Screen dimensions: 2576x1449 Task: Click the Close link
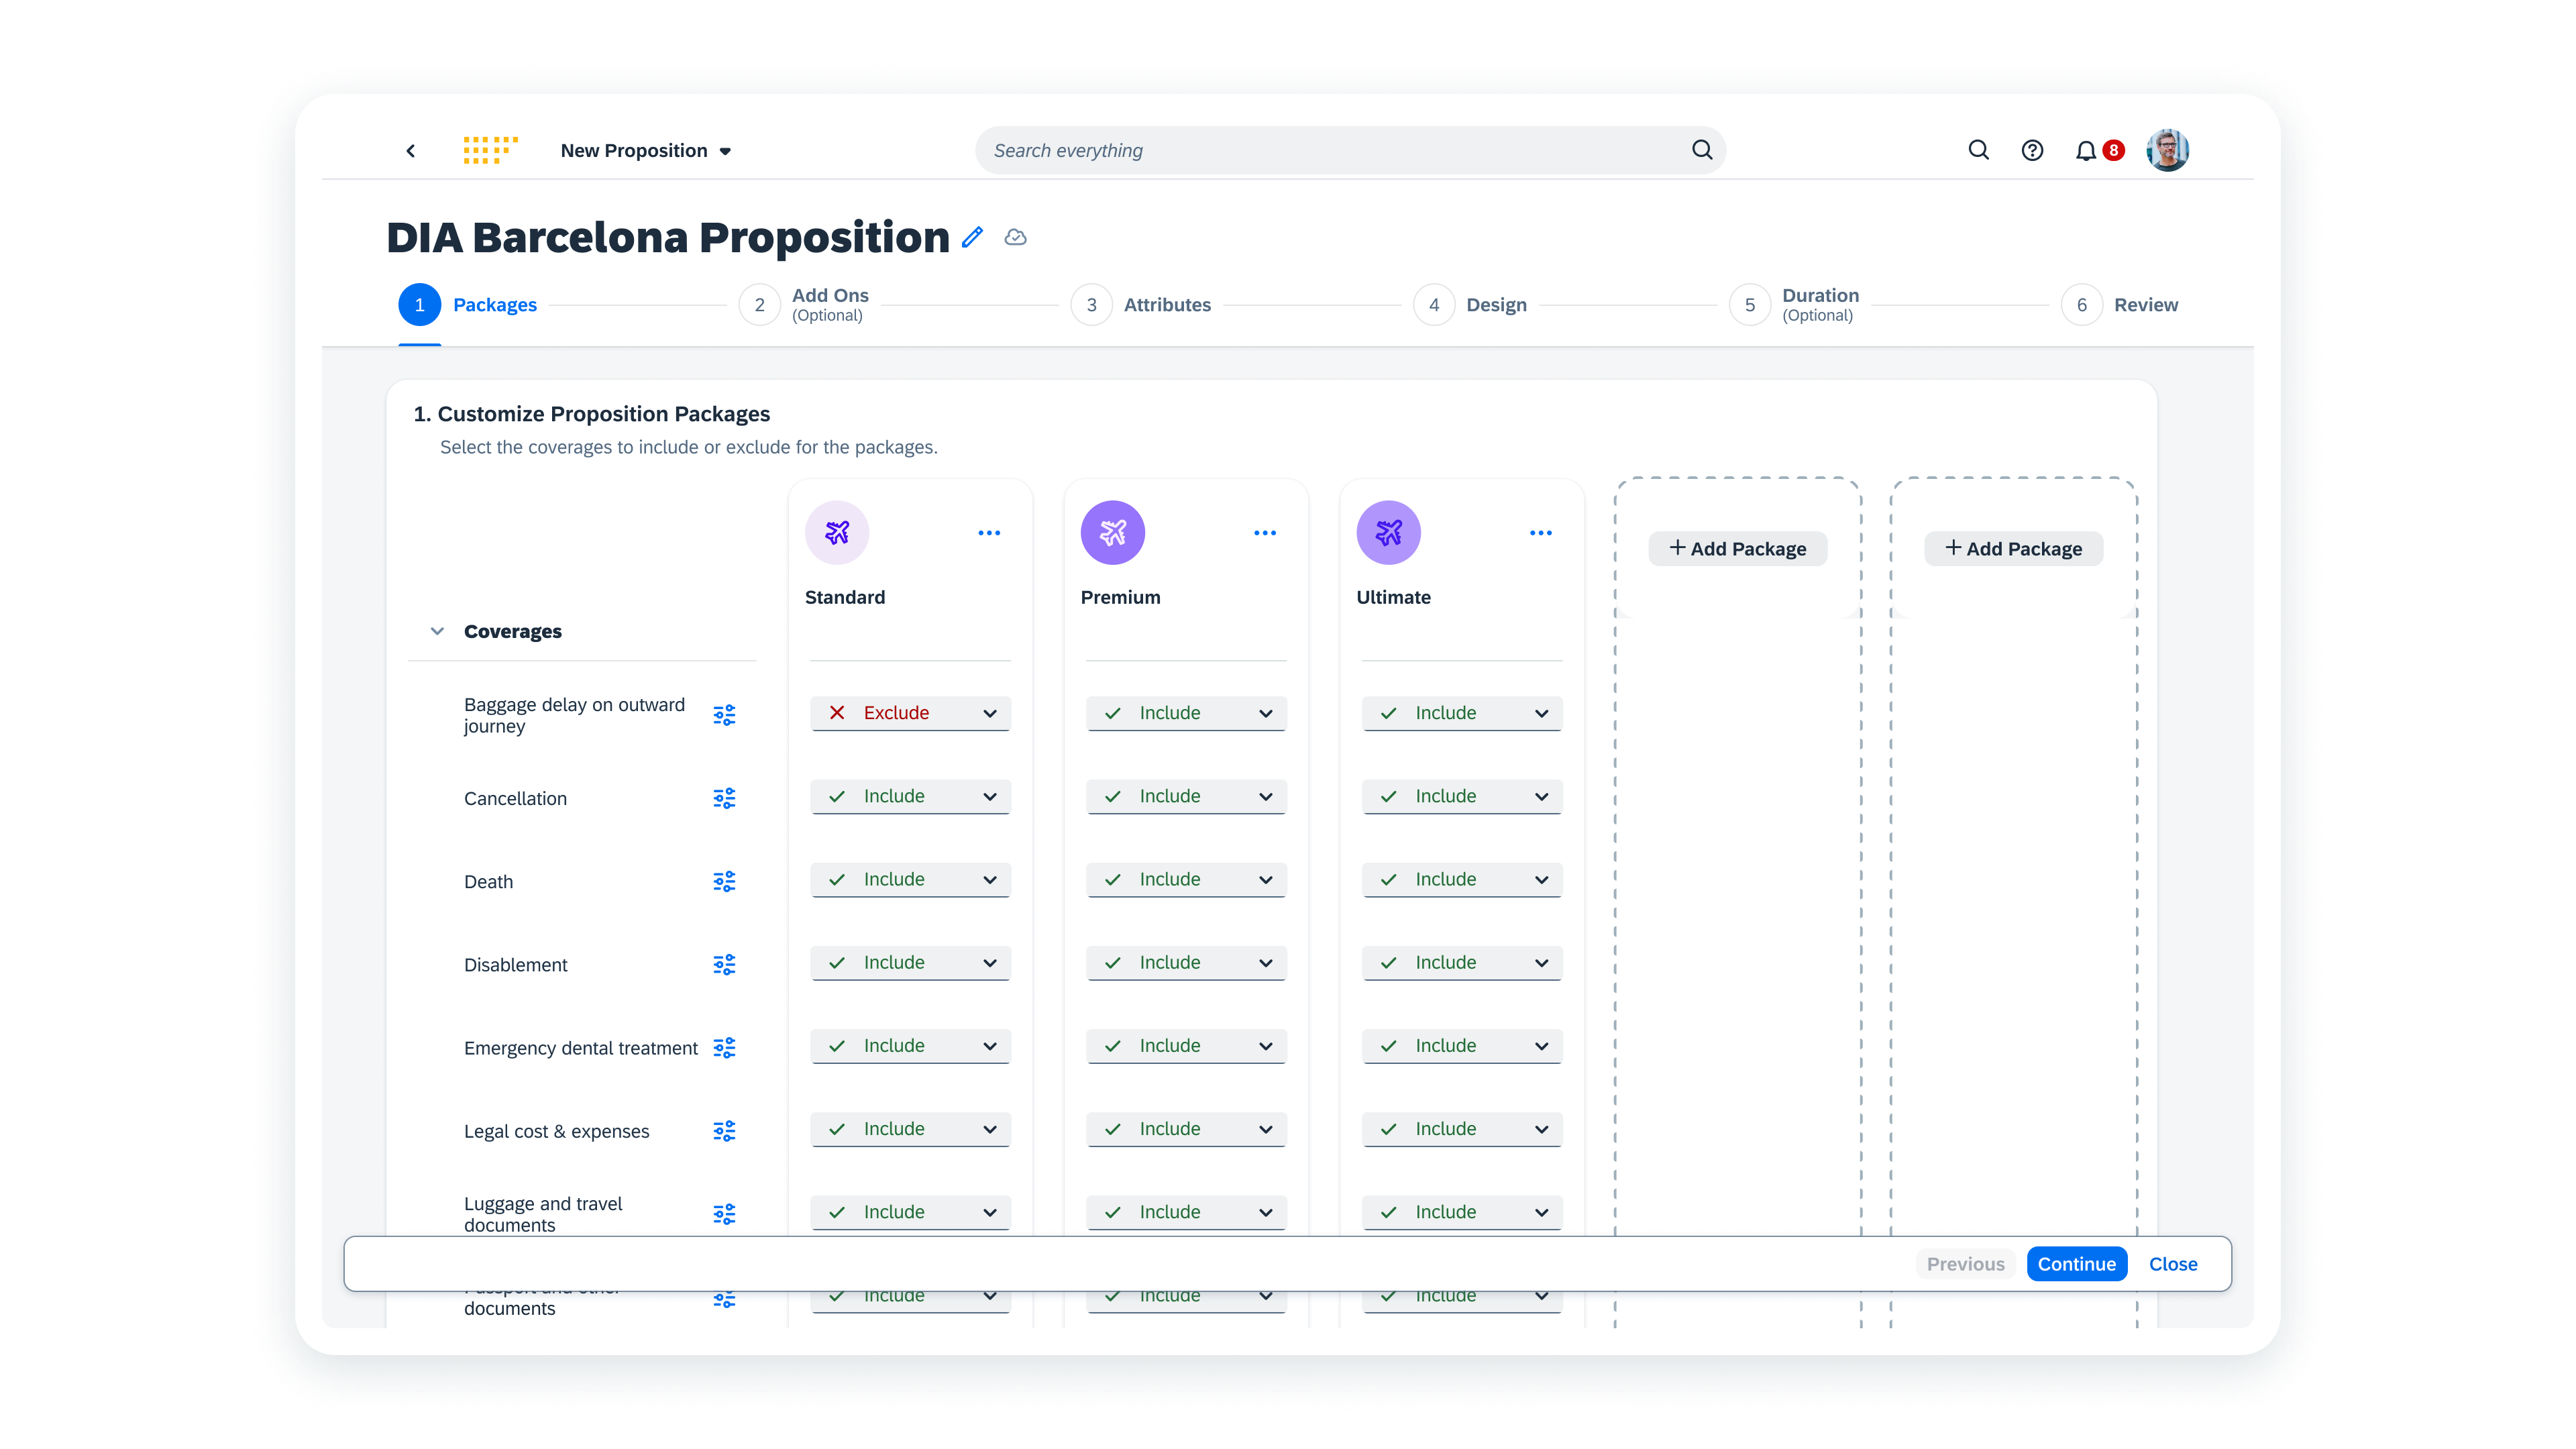pos(2173,1264)
